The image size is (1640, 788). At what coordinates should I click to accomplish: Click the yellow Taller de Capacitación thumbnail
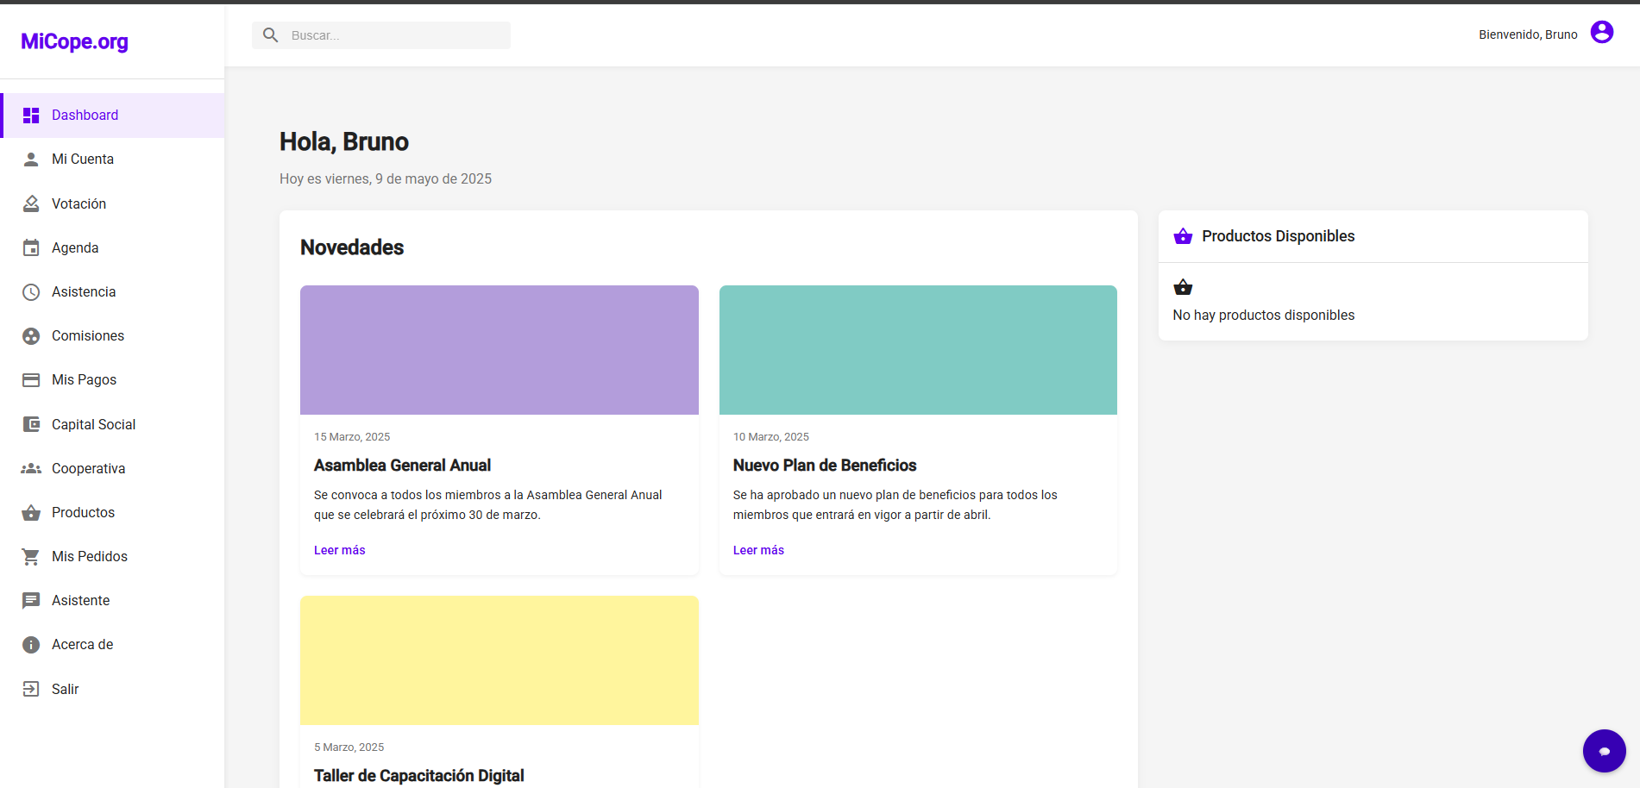tap(499, 660)
